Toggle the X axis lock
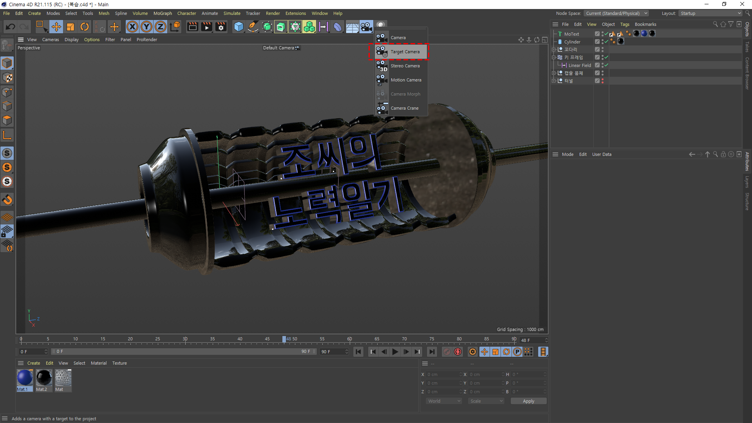The image size is (752, 423). pos(132,27)
